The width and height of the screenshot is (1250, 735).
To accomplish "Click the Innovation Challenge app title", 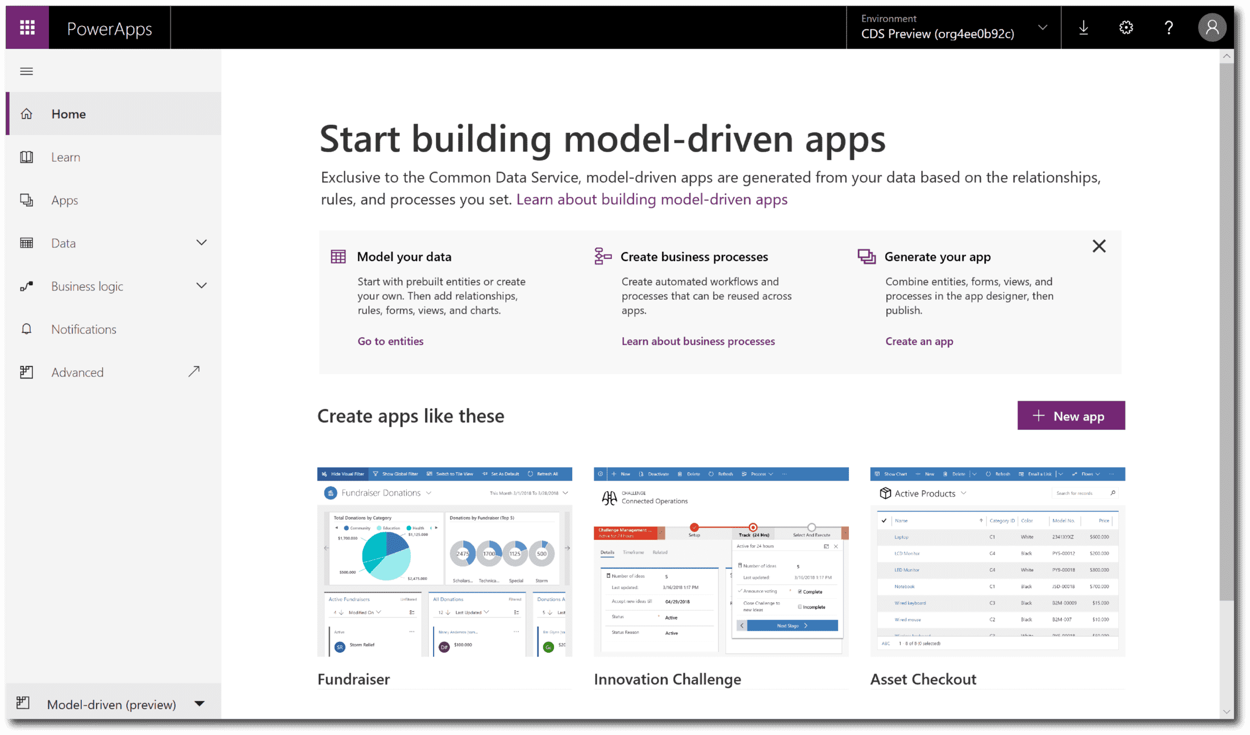I will pyautogui.click(x=667, y=679).
